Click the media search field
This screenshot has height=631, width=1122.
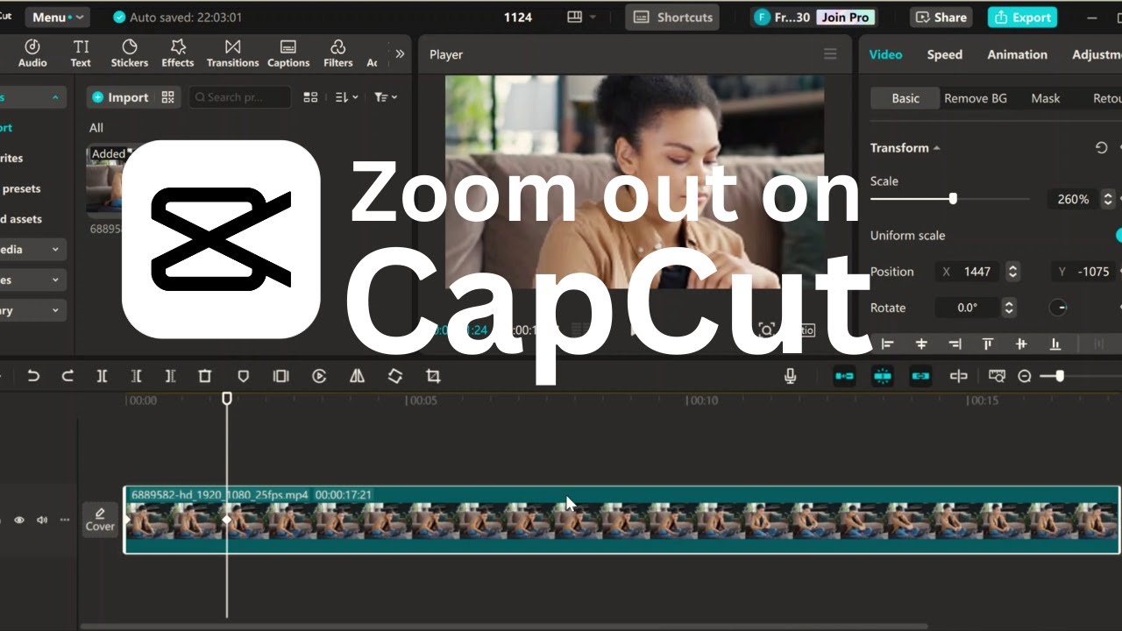pos(239,97)
